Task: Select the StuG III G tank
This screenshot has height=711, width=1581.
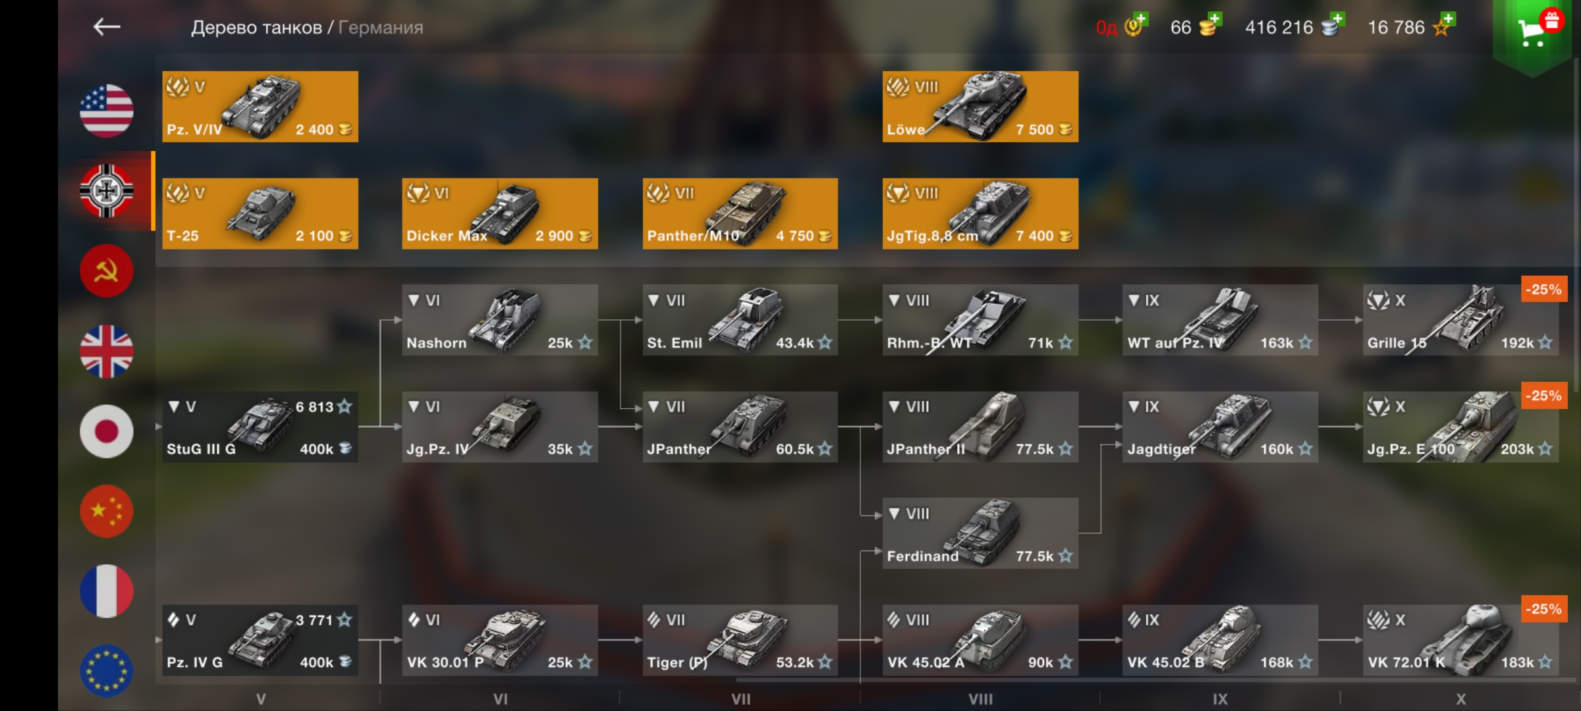Action: 260,427
